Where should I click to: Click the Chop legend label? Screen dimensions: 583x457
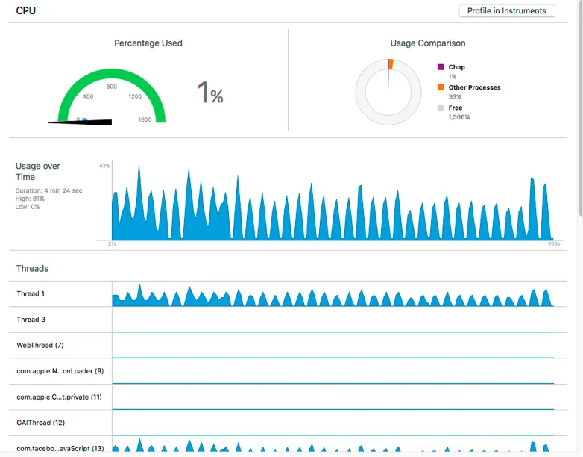[456, 67]
